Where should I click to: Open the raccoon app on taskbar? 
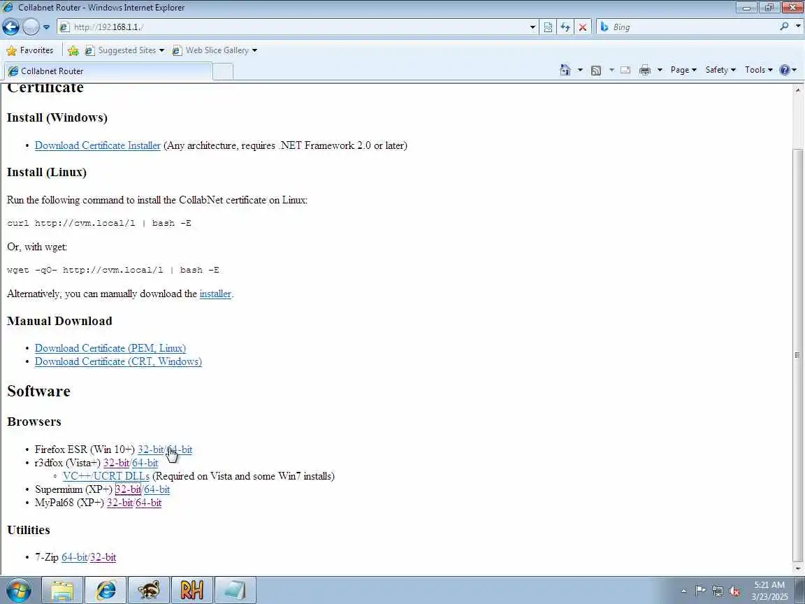click(148, 590)
